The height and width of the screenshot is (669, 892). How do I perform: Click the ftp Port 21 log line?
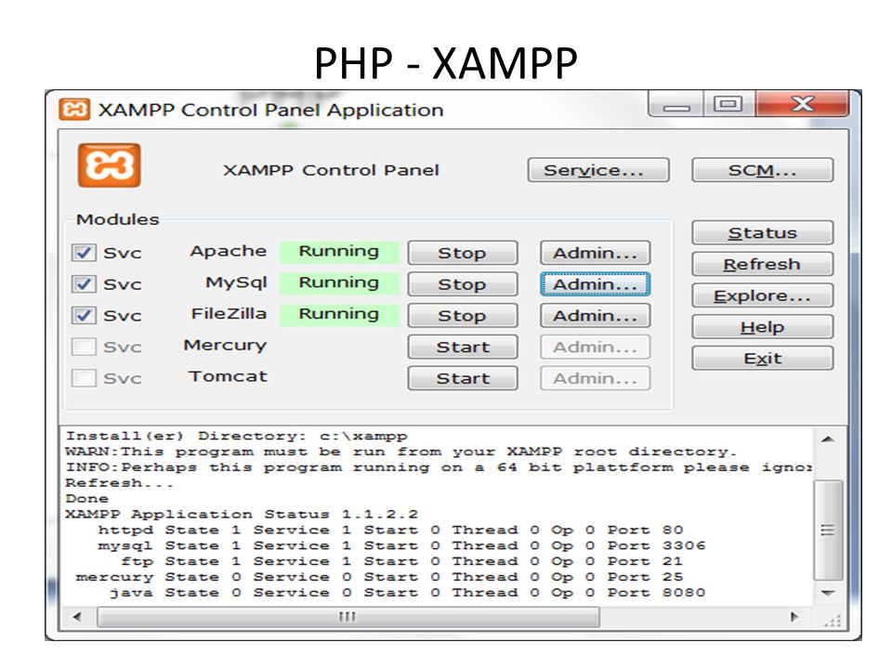click(x=401, y=561)
